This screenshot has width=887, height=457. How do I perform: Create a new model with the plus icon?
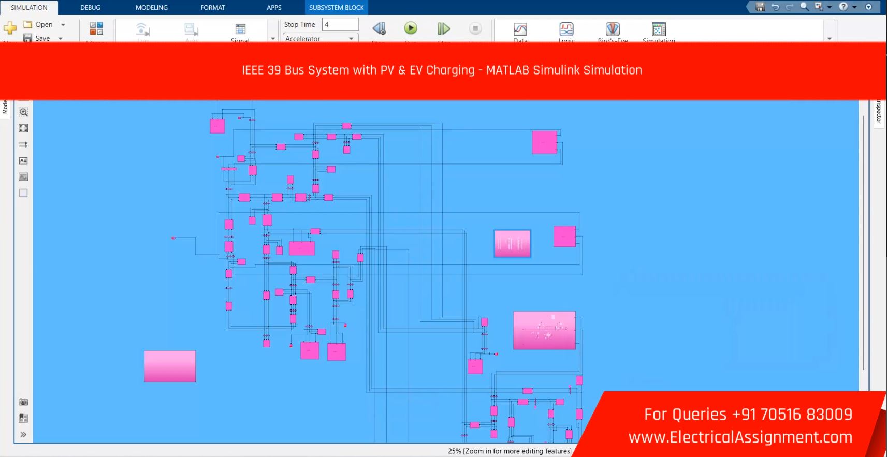click(x=10, y=28)
